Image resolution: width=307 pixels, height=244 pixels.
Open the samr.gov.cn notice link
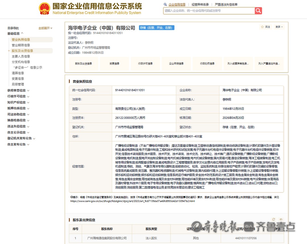(132, 201)
